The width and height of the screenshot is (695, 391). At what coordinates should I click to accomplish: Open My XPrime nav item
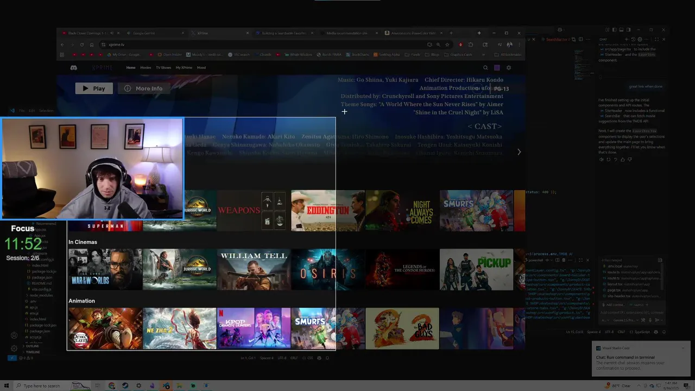click(184, 68)
